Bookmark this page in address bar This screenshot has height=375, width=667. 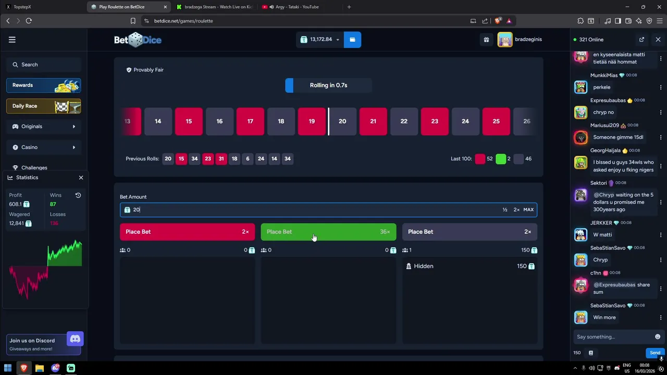click(133, 21)
